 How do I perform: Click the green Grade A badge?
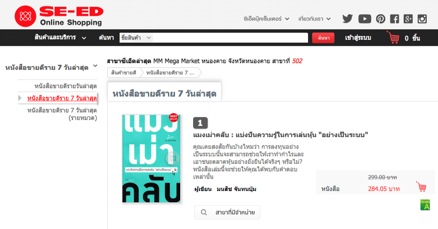pos(425,205)
